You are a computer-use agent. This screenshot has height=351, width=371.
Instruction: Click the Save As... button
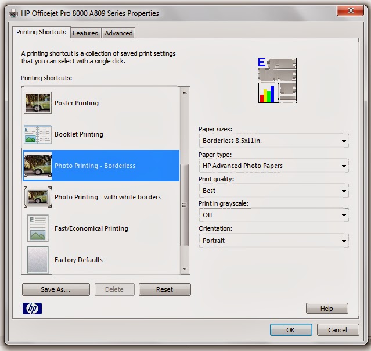tap(56, 289)
